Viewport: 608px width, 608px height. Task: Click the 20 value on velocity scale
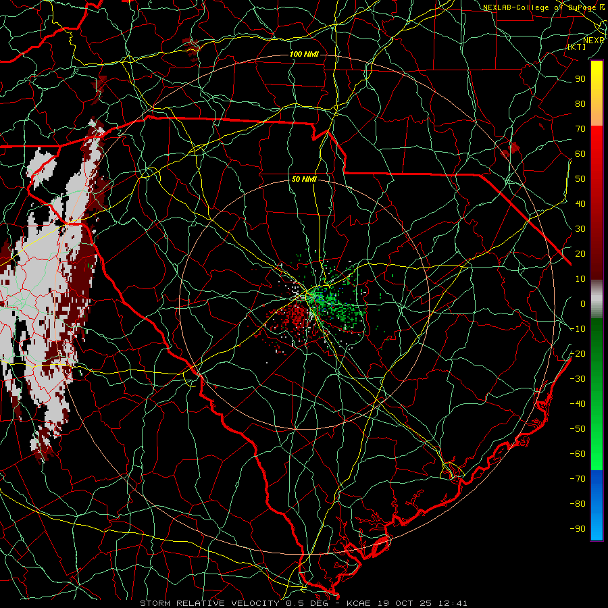580,253
